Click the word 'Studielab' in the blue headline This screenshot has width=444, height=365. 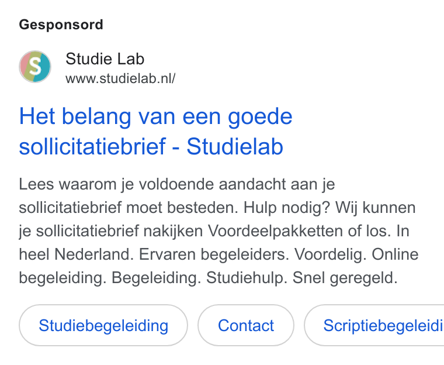tap(235, 146)
